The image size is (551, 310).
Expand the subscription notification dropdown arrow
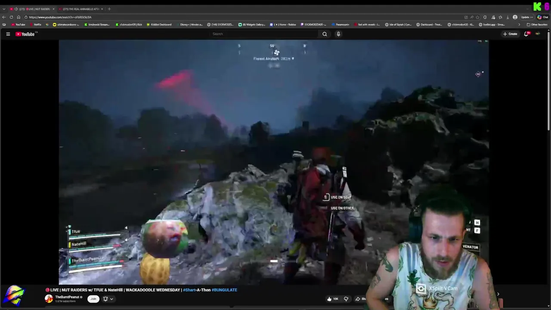pos(111,299)
